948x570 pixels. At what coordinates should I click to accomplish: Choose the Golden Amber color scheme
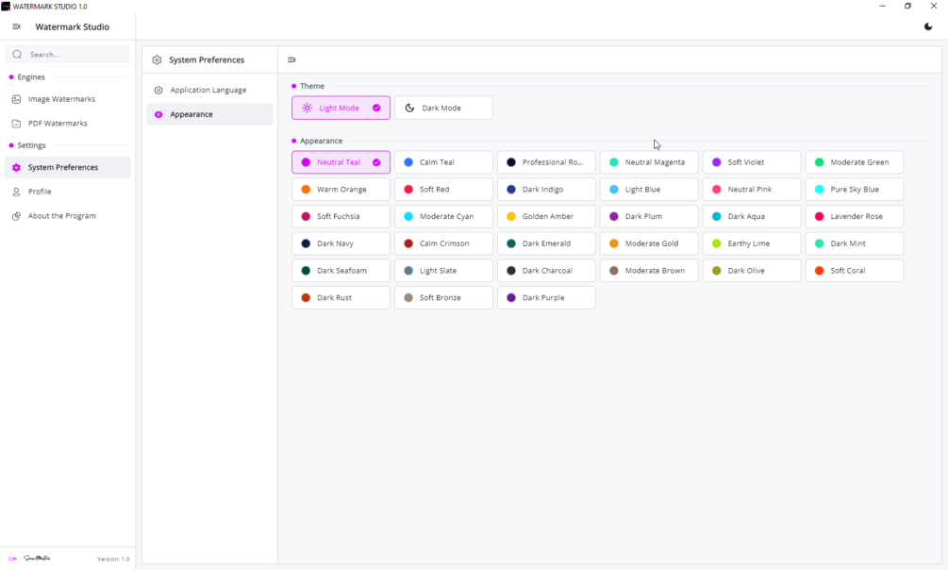pyautogui.click(x=546, y=217)
